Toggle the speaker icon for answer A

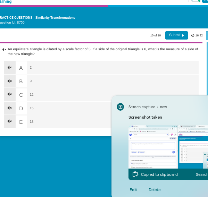pos(10,68)
